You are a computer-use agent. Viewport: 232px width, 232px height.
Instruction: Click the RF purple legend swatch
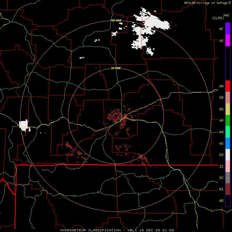(228, 29)
